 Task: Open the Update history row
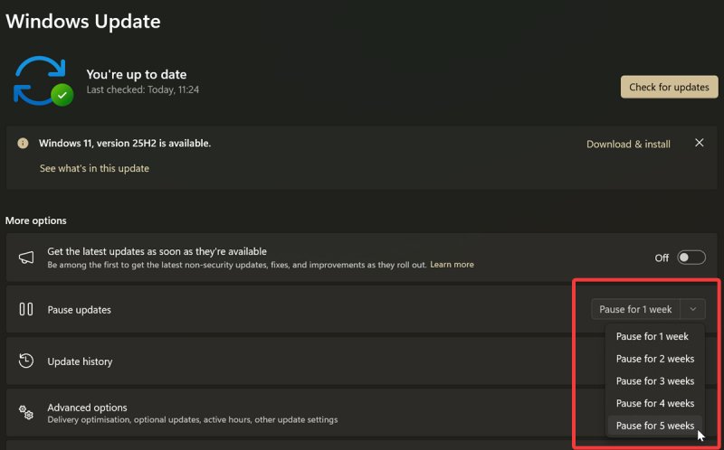click(x=271, y=361)
